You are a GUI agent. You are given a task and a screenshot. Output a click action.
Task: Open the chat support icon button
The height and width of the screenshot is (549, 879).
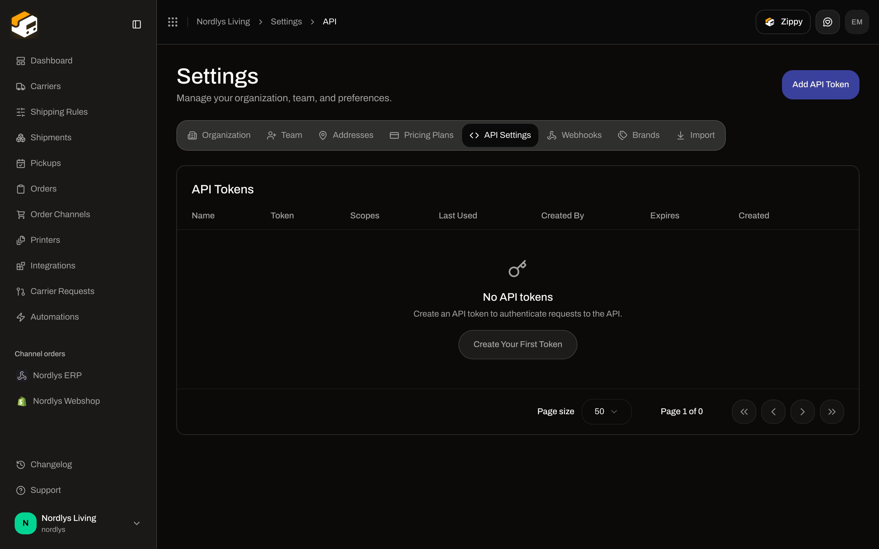827,22
